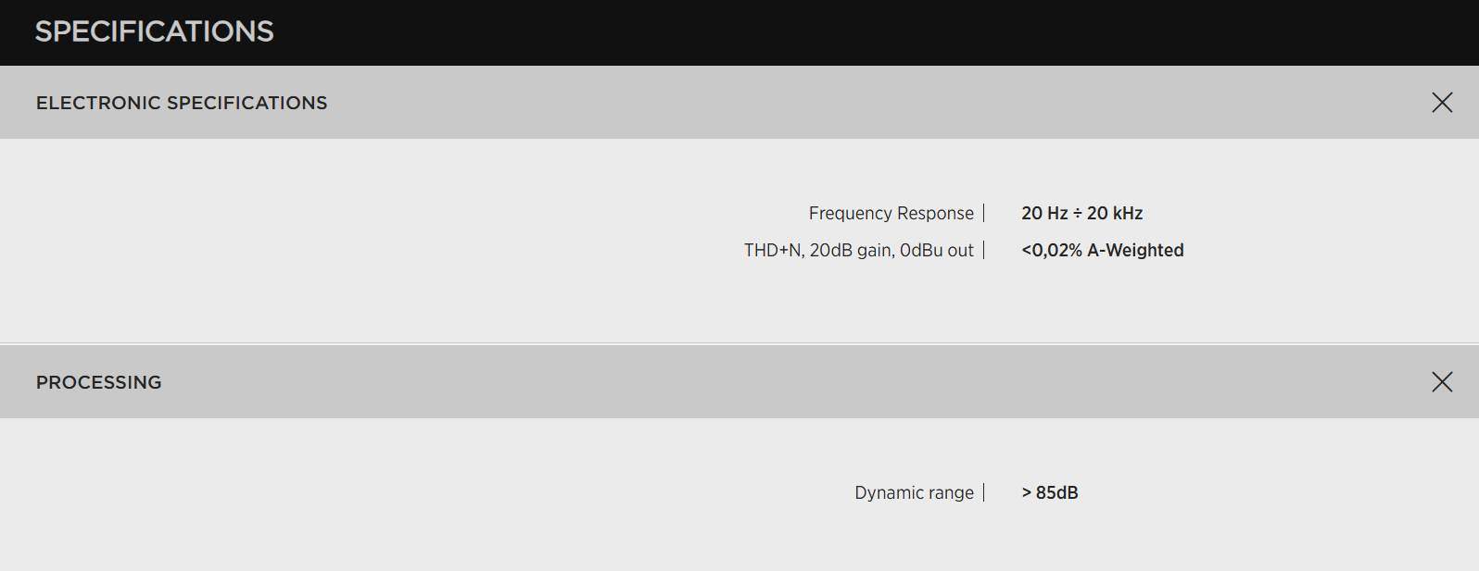Select the THD+N, 20dB gain, 0dBu out label
The width and height of the screenshot is (1479, 571).
click(858, 251)
